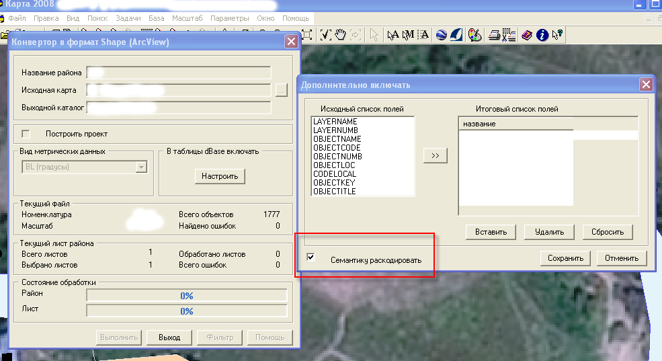Click the >> move field button
The height and width of the screenshot is (361, 662).
pyautogui.click(x=436, y=155)
